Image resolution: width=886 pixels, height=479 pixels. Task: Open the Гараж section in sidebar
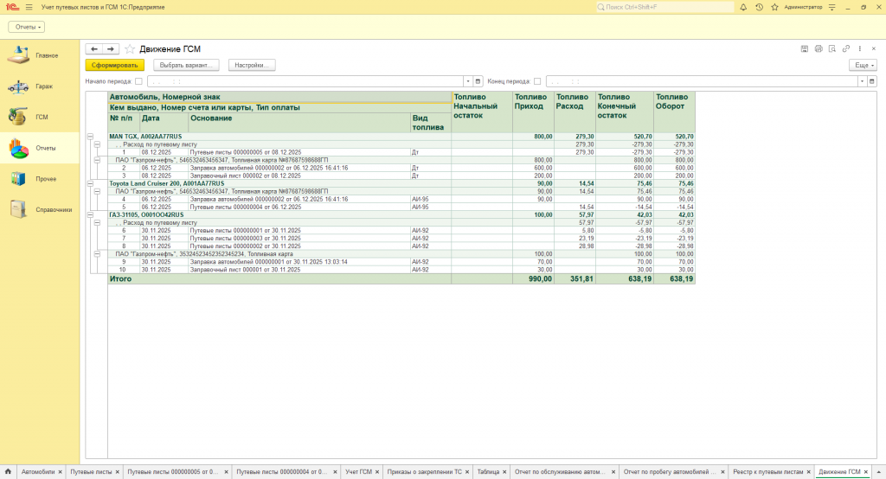click(43, 86)
